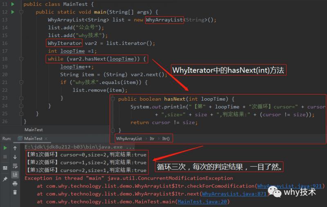
Task: Click 'String item = (String) var2.next()' line
Action: pyautogui.click(x=114, y=75)
